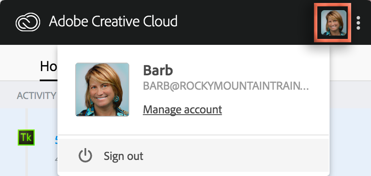Click the Creative Cloud logo icon
The width and height of the screenshot is (371, 176).
point(28,22)
